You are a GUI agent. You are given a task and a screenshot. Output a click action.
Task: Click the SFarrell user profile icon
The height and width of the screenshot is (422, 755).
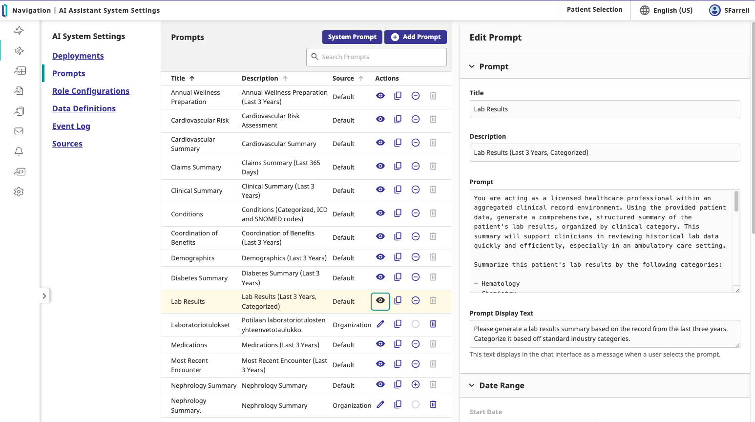coord(714,10)
